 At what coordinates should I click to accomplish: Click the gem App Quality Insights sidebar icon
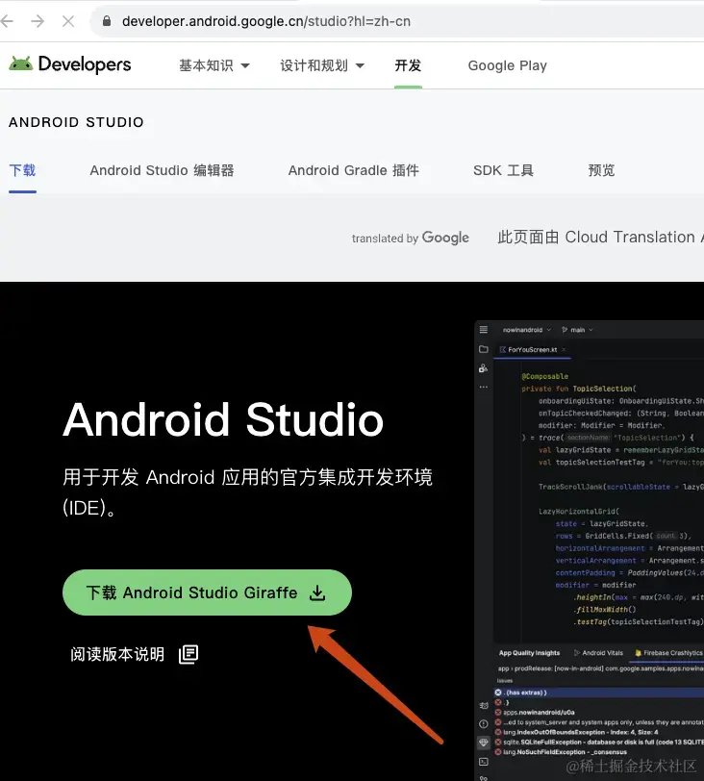point(483,743)
